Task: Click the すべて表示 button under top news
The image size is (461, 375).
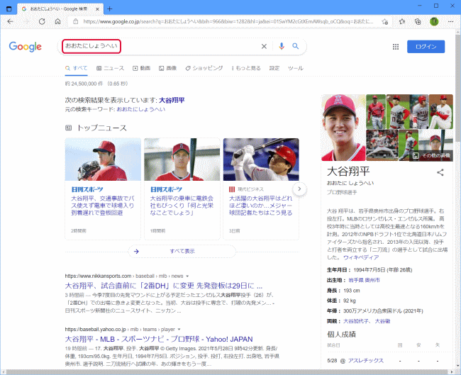Action: pyautogui.click(x=182, y=251)
